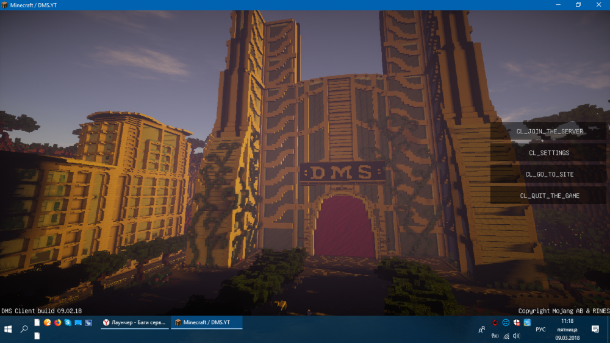Click the 'Copyright Mojang AB & RINES' text

click(x=564, y=311)
